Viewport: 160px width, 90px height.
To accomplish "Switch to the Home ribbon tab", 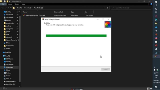I will coord(10,4).
